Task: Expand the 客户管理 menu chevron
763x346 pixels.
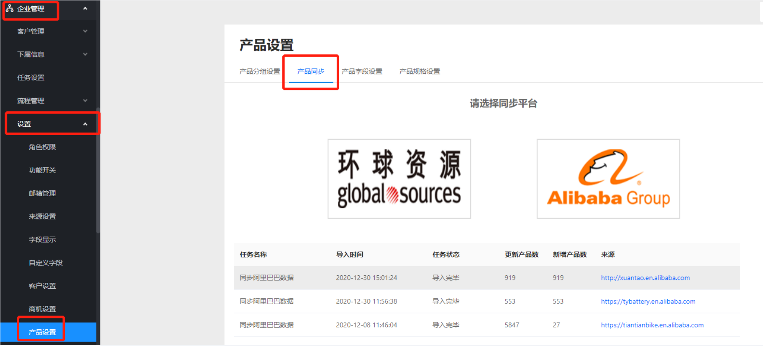Action: pyautogui.click(x=85, y=31)
